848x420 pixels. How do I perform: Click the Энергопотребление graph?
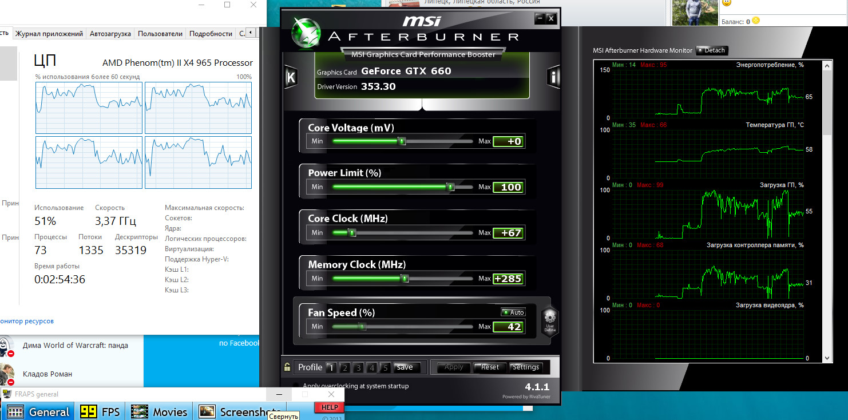click(708, 94)
